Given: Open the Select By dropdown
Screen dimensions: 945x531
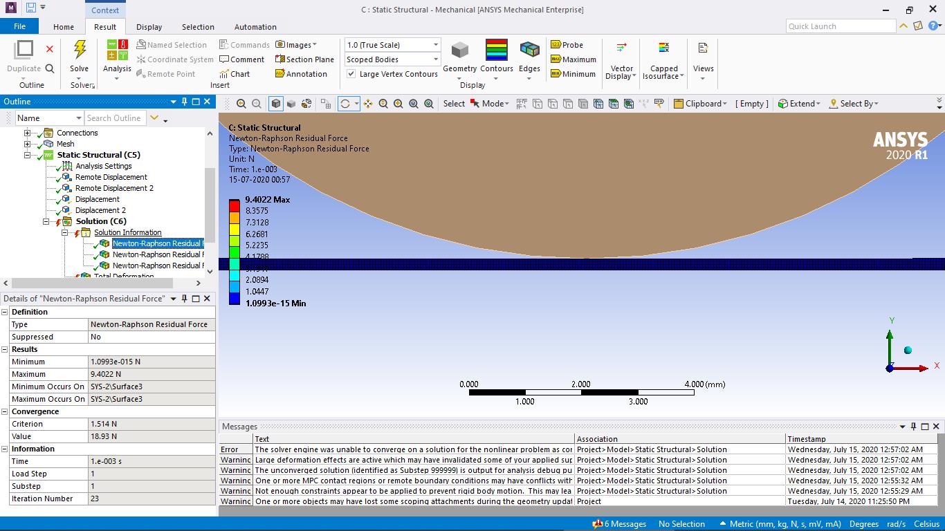Looking at the screenshot, I should pos(854,104).
